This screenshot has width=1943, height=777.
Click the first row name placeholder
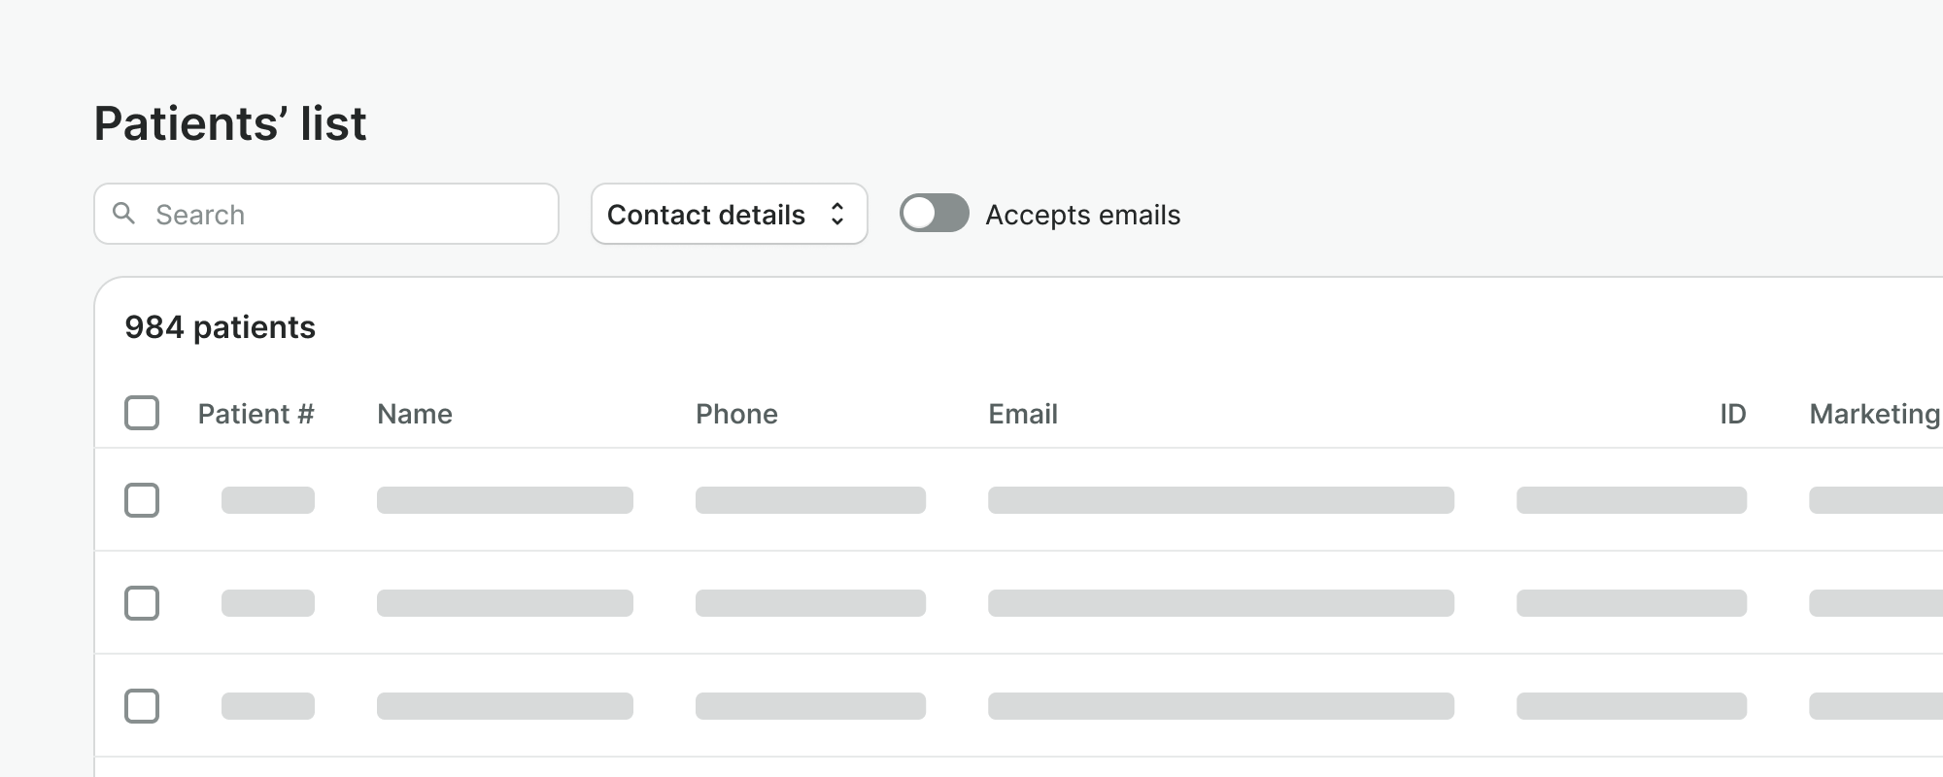coord(504,500)
